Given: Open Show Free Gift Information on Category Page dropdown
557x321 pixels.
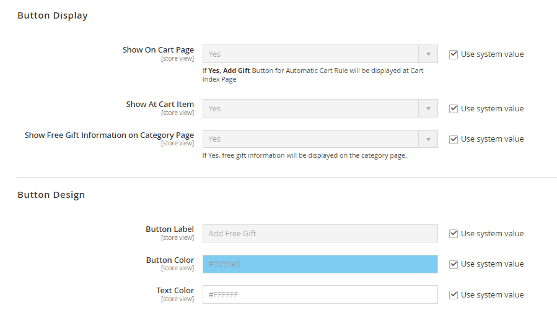Looking at the screenshot, I should 320,139.
